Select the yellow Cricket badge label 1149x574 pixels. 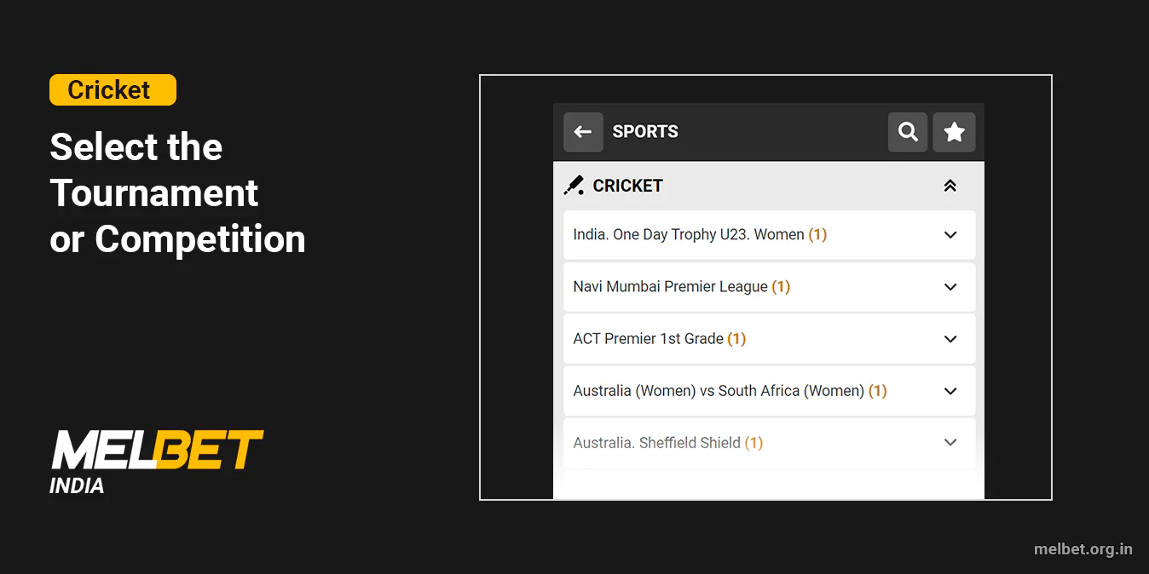tap(113, 89)
